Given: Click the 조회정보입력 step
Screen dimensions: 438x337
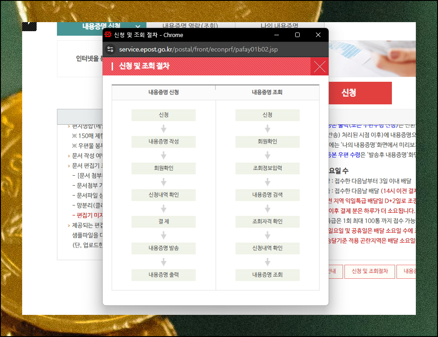Looking at the screenshot, I should point(268,168).
